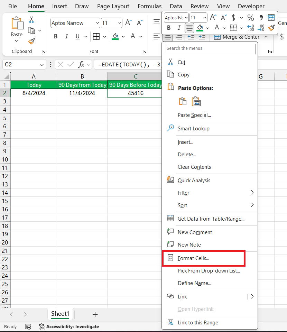Toggle Align Left in ribbon
The height and width of the screenshot is (332, 287).
click(x=157, y=36)
